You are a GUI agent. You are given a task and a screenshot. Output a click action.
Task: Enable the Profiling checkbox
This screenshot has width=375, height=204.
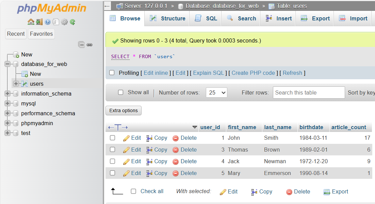point(112,73)
